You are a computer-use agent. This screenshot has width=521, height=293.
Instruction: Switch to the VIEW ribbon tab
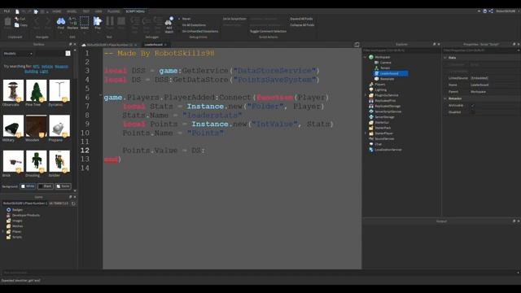(99, 11)
